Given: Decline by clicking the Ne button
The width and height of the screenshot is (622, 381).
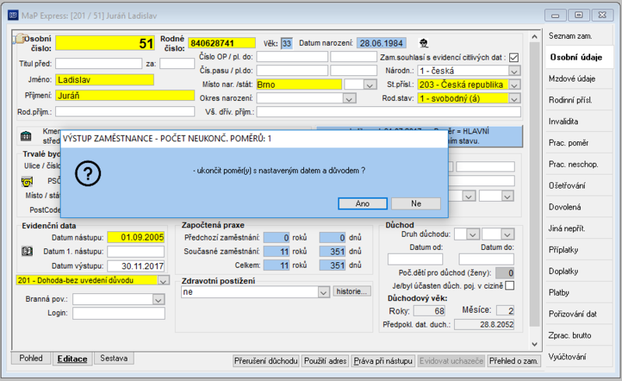Looking at the screenshot, I should 416,203.
